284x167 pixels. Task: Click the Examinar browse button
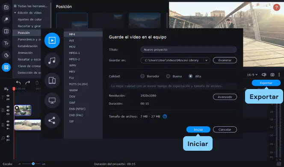pos(225,60)
